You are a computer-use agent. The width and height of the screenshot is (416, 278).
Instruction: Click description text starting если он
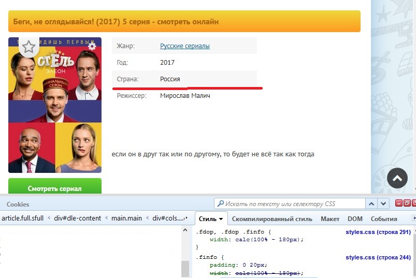[x=213, y=154]
